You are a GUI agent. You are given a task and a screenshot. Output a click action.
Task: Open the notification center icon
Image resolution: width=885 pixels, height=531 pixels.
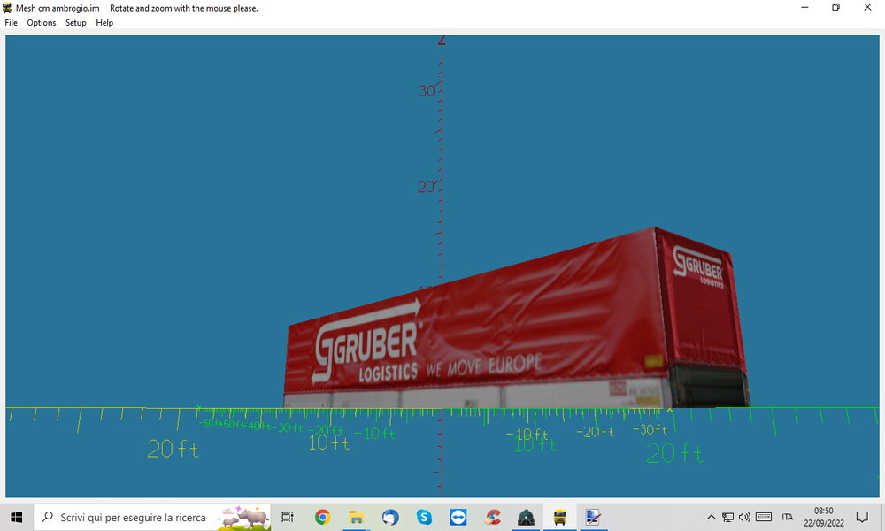coord(862,517)
